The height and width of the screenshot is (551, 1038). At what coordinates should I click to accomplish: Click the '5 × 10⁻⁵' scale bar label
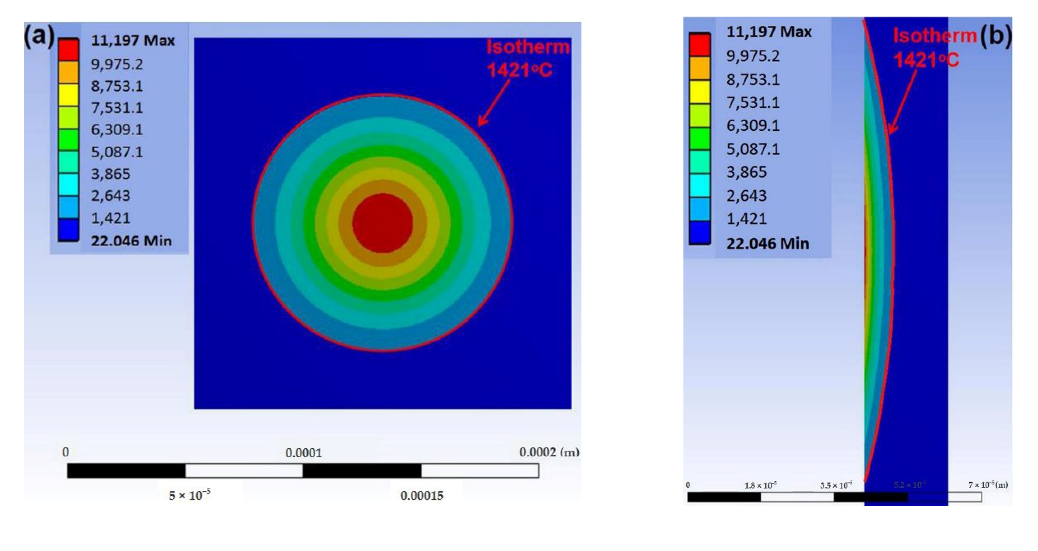(x=189, y=495)
